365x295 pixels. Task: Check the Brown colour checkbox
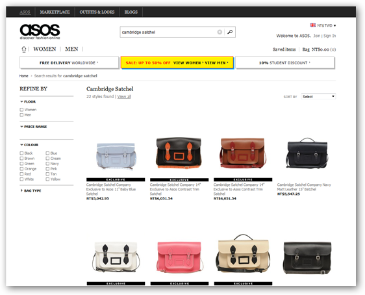coord(21,159)
